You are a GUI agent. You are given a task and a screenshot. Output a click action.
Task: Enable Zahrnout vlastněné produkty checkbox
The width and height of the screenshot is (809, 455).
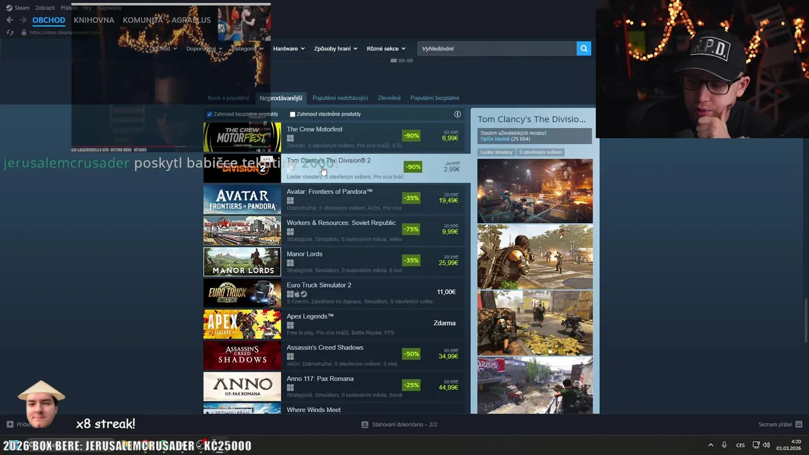click(293, 114)
